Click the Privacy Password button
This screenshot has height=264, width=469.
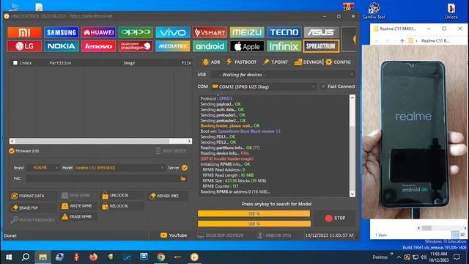point(33,220)
